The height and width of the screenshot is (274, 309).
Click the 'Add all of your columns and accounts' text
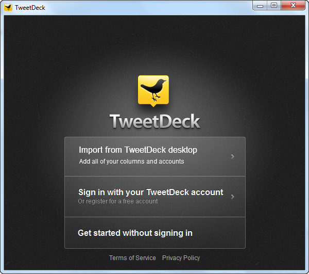coord(131,162)
